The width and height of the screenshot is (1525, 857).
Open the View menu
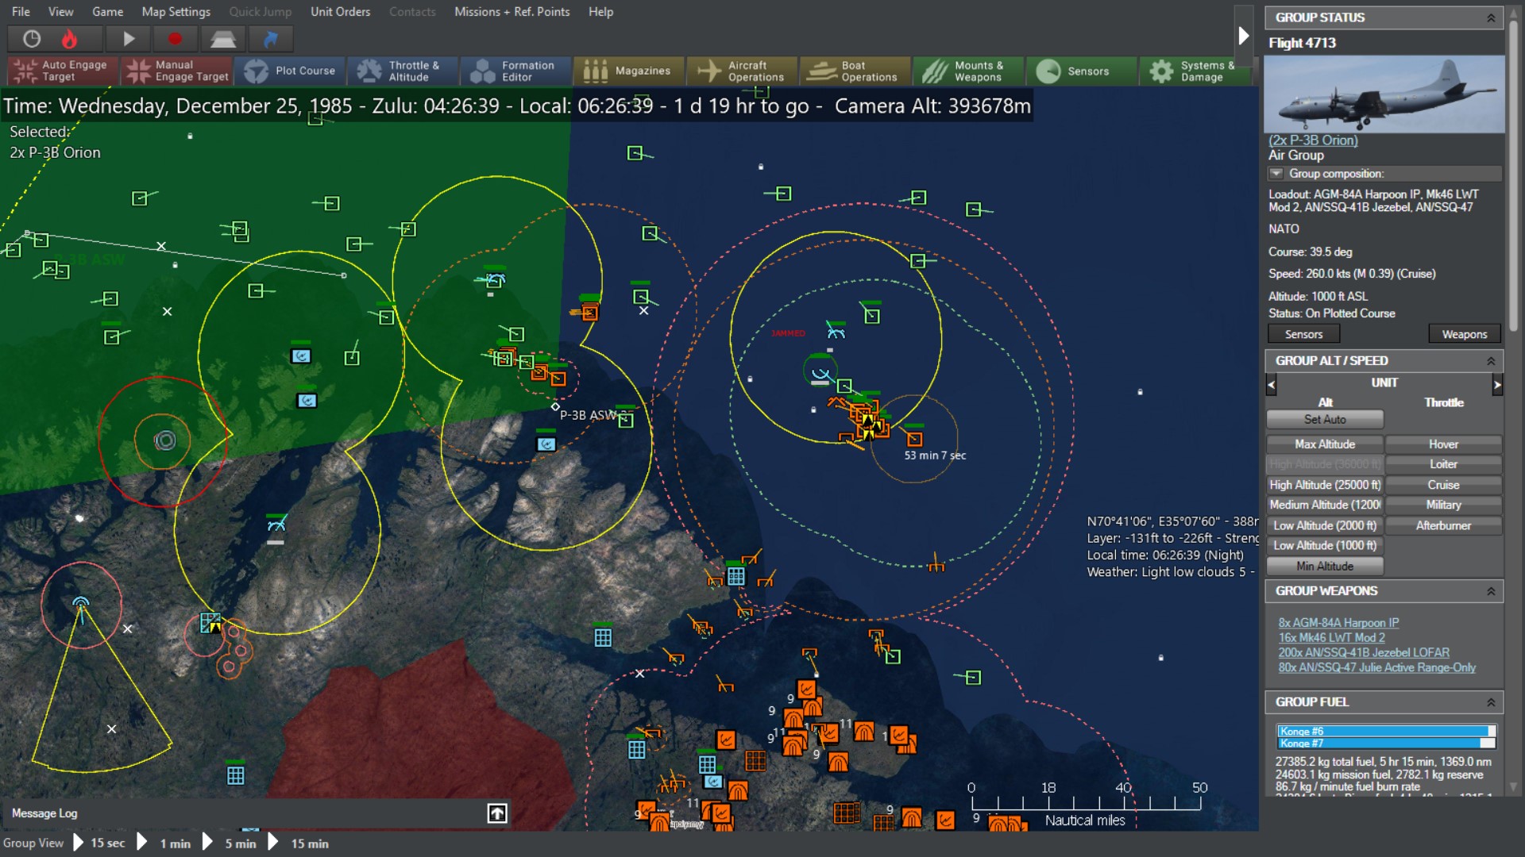point(60,12)
